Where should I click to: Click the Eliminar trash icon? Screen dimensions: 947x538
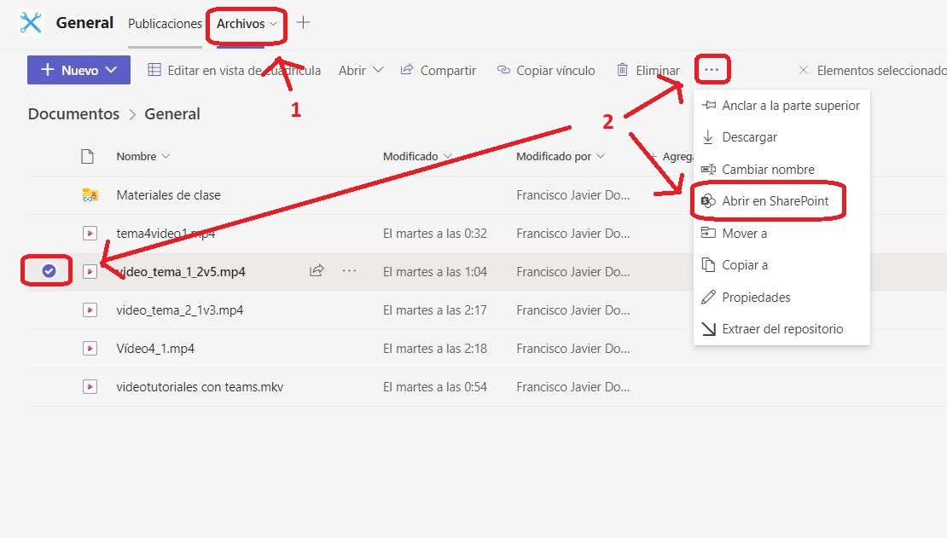(622, 70)
